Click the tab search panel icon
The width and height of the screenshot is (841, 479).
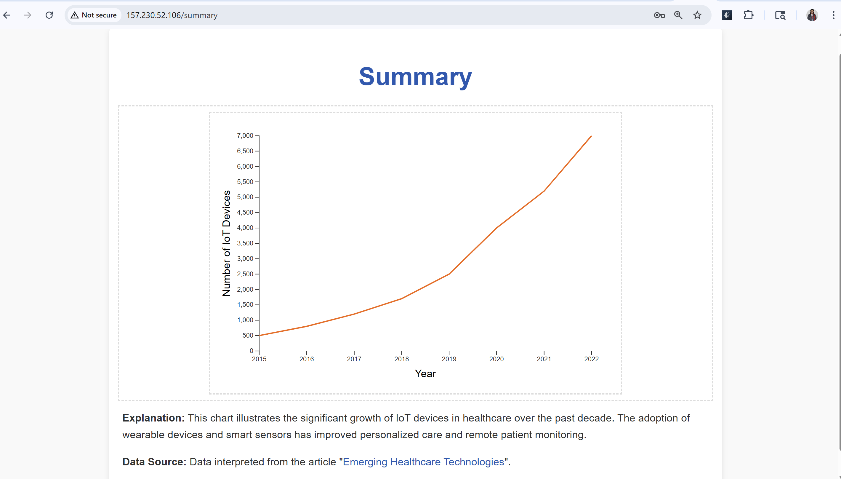[780, 15]
